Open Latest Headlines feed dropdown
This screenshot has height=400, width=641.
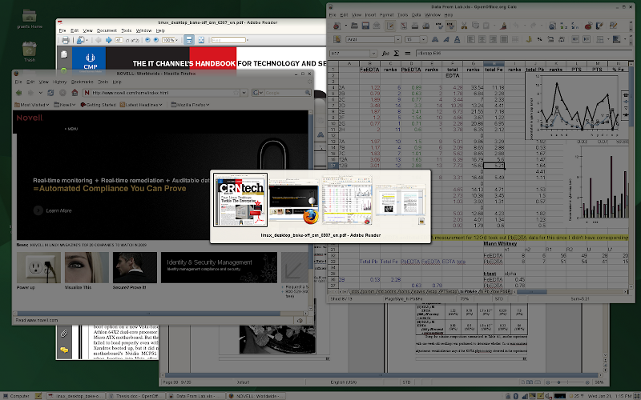click(x=141, y=105)
